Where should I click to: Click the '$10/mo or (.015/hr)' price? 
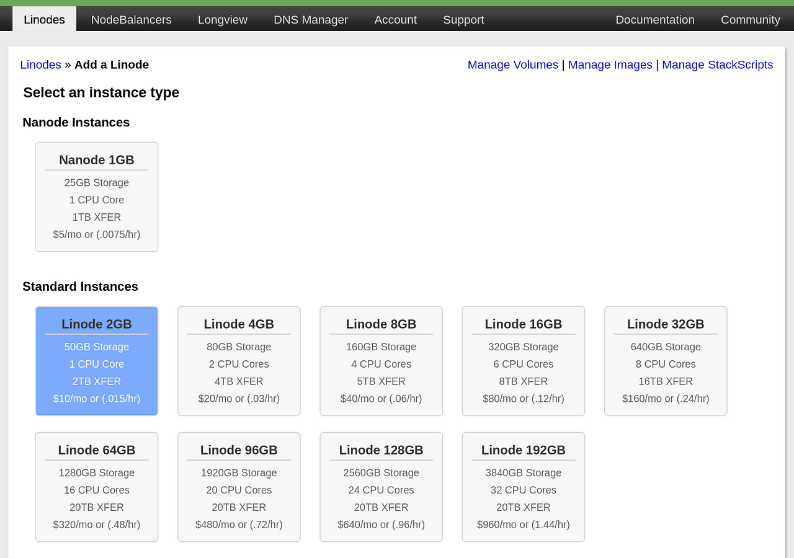[97, 399]
